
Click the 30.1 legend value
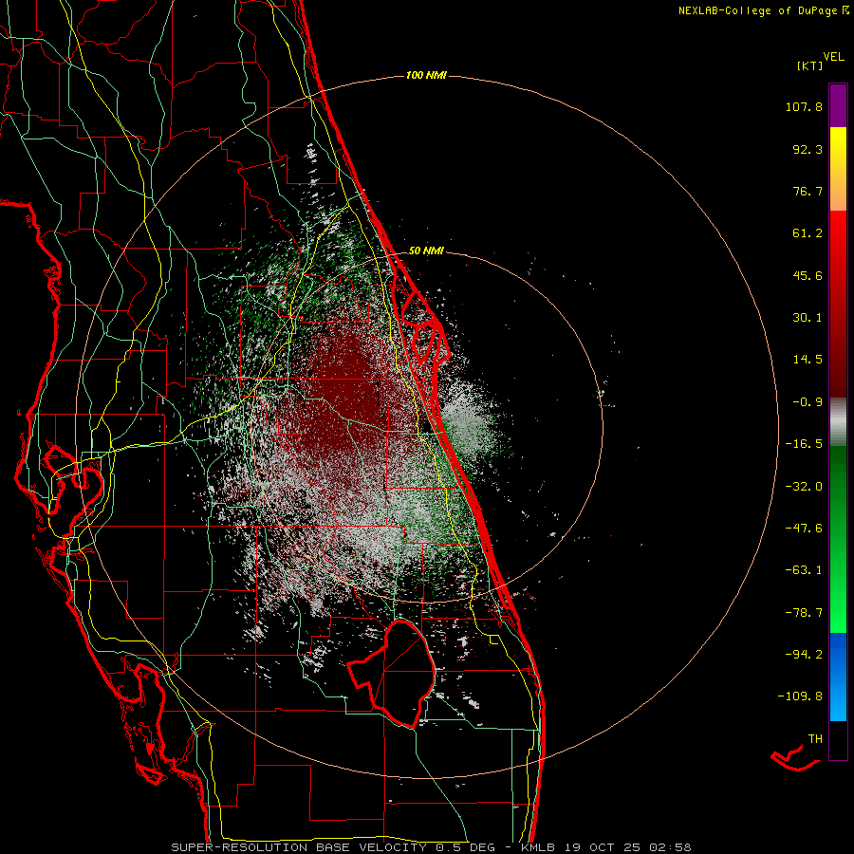coord(808,318)
